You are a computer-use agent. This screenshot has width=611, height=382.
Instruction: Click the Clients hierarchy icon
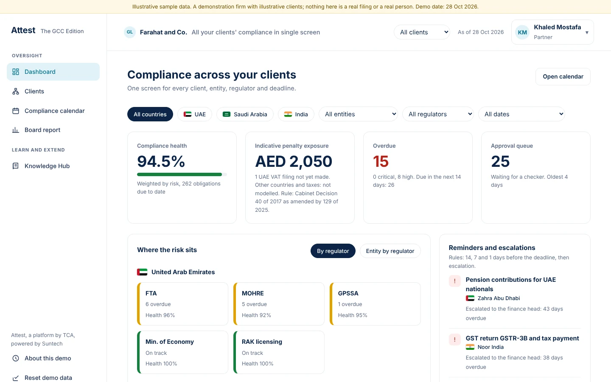click(x=16, y=91)
